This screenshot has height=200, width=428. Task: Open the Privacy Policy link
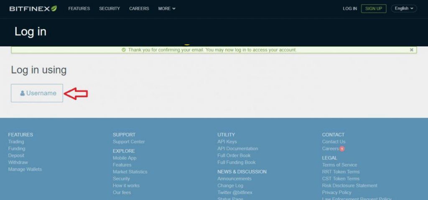pos(336,192)
